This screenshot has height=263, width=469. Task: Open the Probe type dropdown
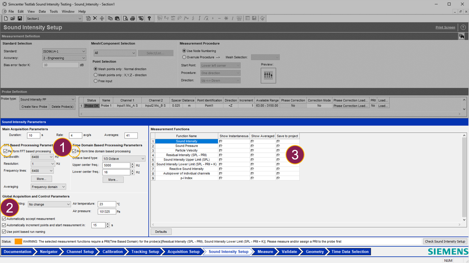point(48,99)
